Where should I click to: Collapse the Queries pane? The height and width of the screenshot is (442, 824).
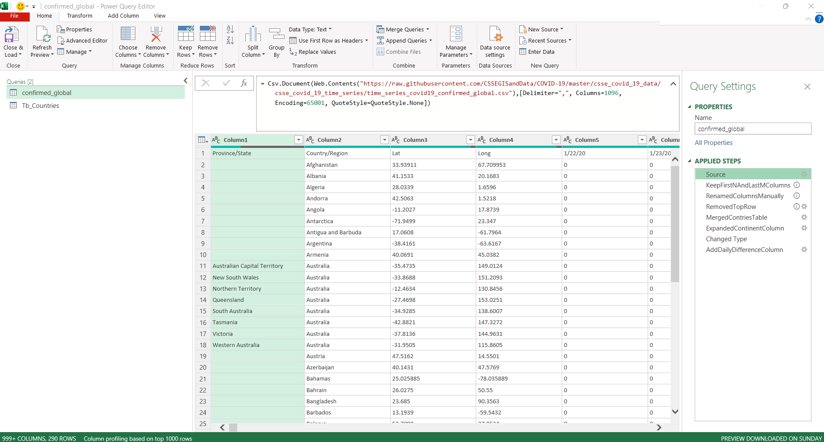[x=185, y=80]
